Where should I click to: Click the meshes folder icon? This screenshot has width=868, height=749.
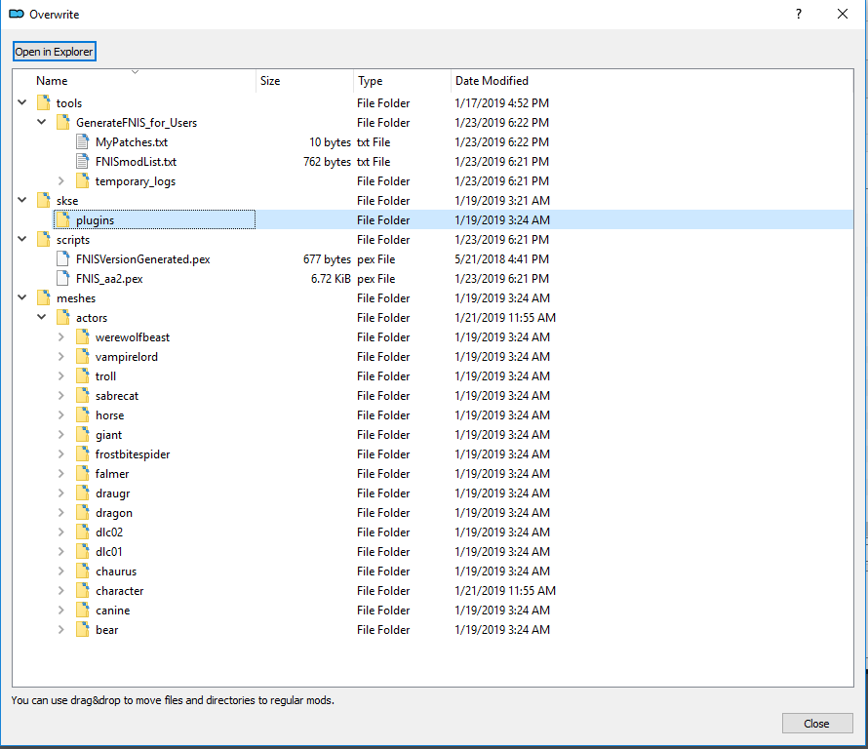(x=44, y=297)
